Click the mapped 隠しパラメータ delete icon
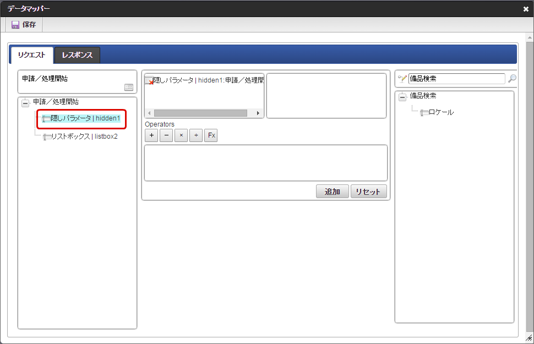This screenshot has width=534, height=344. click(149, 81)
